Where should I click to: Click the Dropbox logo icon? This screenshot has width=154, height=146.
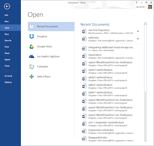pos(32,36)
